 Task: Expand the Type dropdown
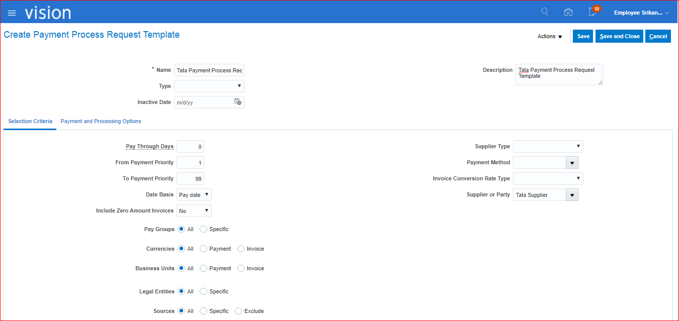(209, 86)
